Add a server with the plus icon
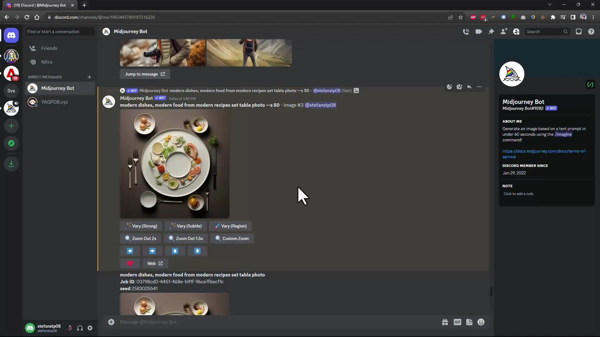The image size is (600, 337). pyautogui.click(x=11, y=126)
